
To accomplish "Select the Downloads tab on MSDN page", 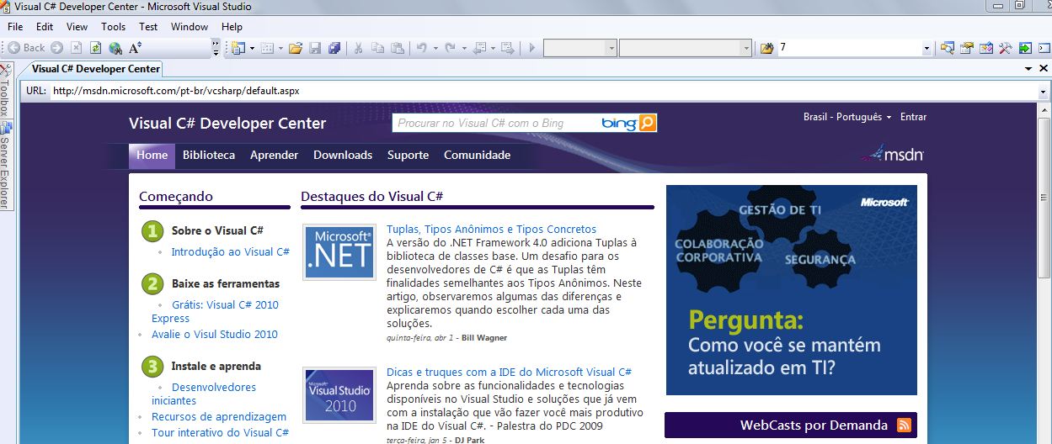I will pos(342,155).
